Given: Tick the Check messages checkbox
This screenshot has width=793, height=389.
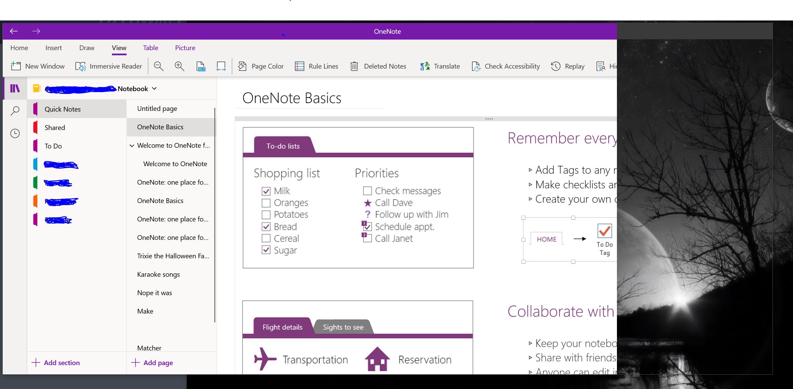Looking at the screenshot, I should pos(367,191).
